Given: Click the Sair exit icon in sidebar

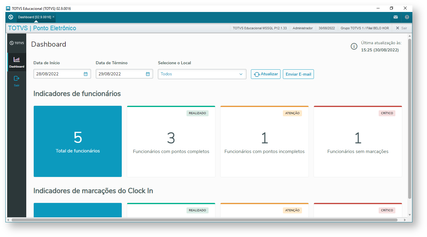Looking at the screenshot, I should coord(17,78).
